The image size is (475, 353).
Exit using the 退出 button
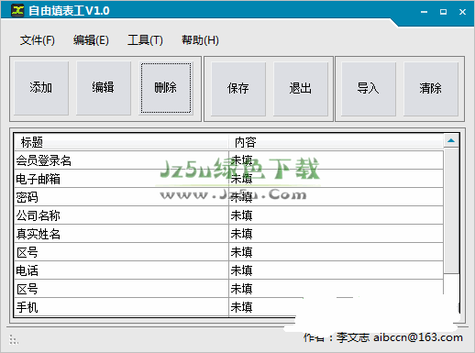[x=301, y=89]
